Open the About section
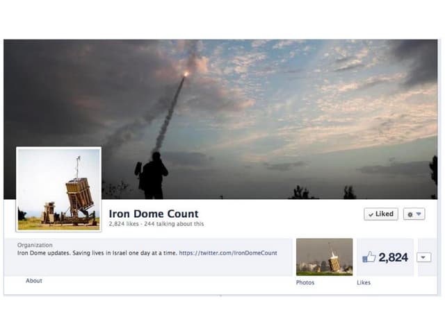Viewport: 445px width, 333px height. click(34, 281)
